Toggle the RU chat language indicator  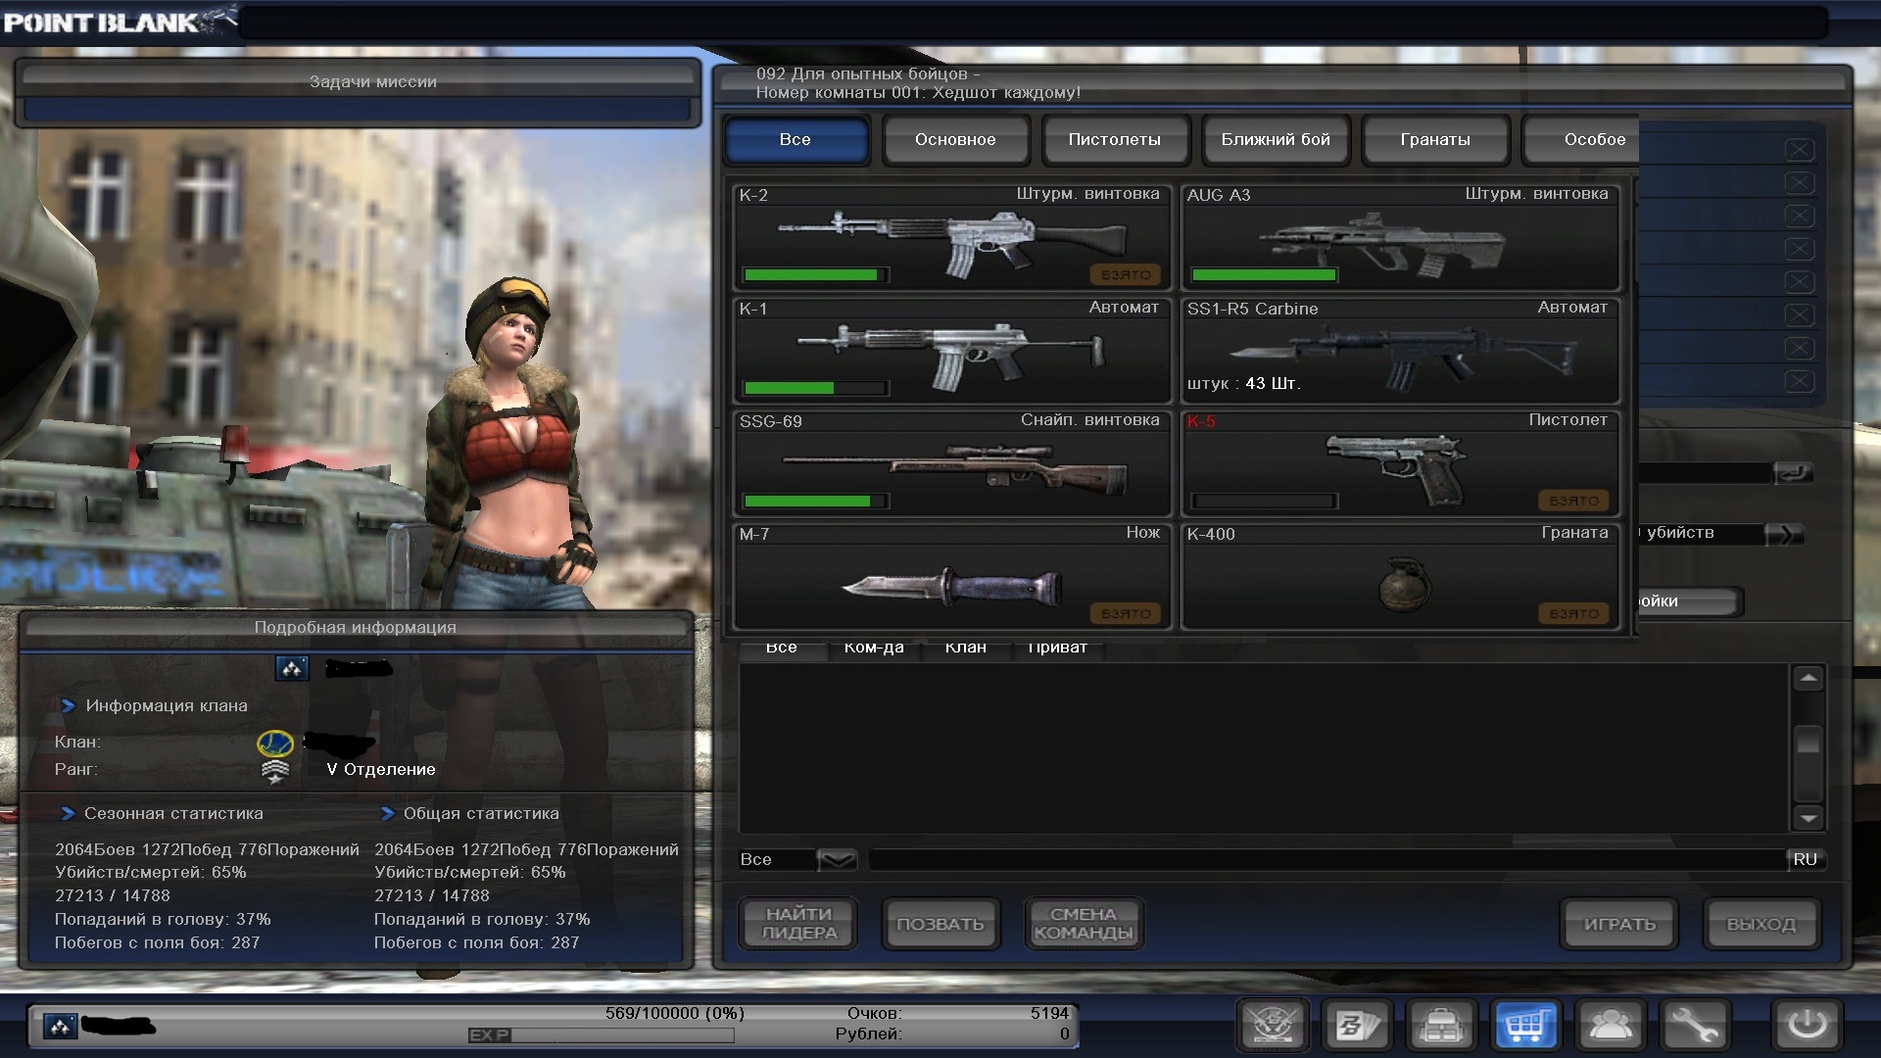point(1805,860)
